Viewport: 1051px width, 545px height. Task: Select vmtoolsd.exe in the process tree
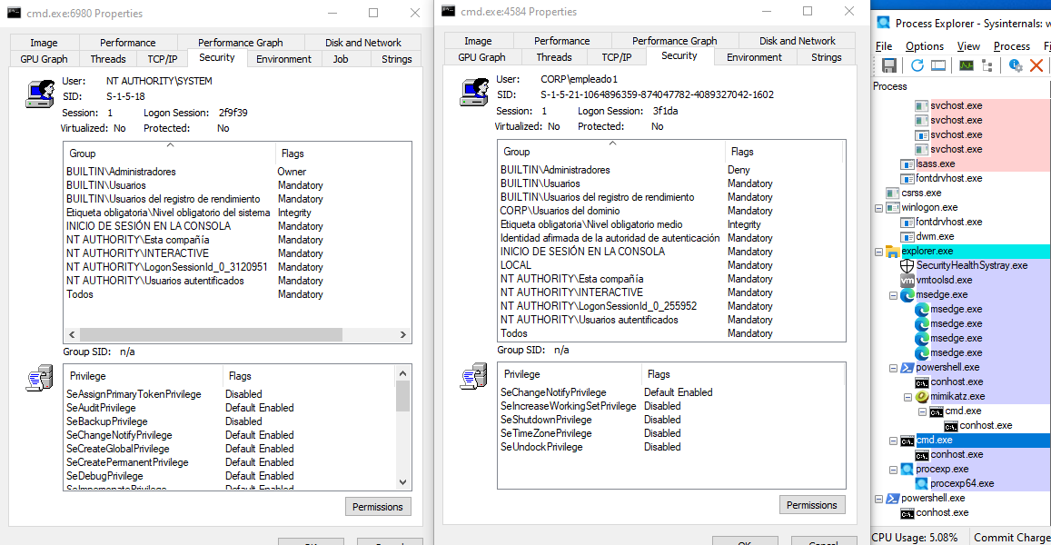(944, 280)
